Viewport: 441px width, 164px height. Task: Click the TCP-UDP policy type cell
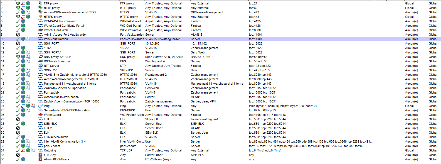[x=126, y=150]
